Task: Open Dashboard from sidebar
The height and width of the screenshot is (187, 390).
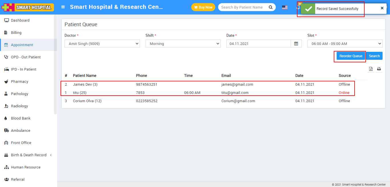Action: pos(20,20)
